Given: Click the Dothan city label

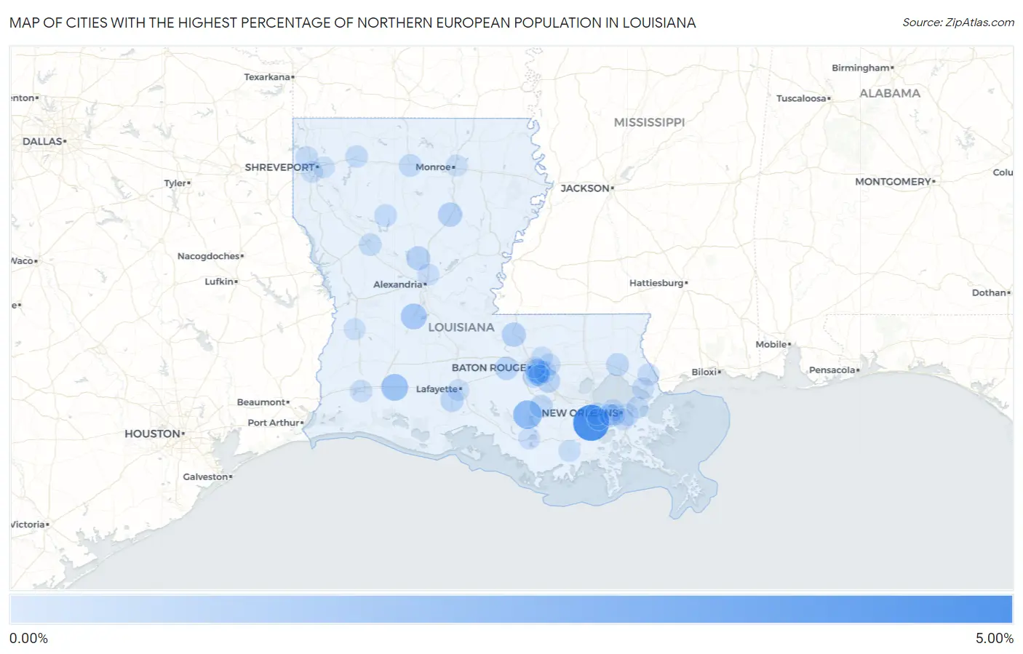Looking at the screenshot, I should (989, 292).
